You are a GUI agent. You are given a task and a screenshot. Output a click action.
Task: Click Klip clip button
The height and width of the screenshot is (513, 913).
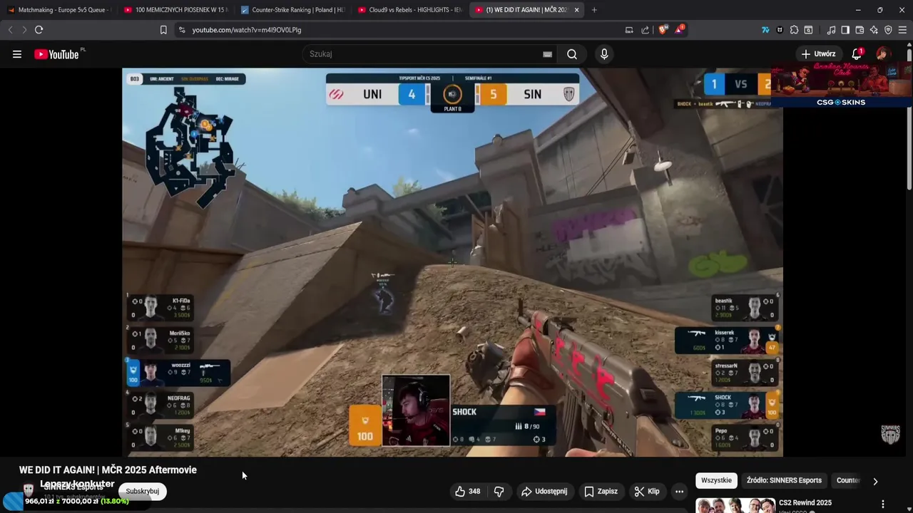coord(647,492)
